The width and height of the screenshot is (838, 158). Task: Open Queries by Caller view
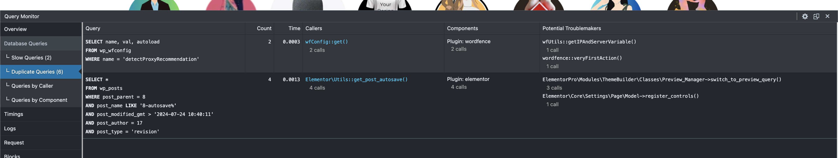click(32, 86)
